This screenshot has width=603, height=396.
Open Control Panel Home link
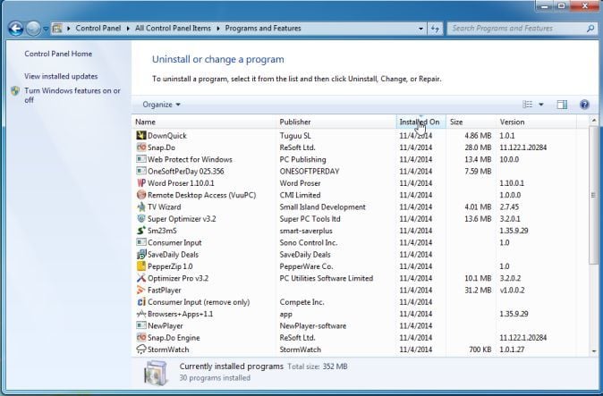point(58,54)
